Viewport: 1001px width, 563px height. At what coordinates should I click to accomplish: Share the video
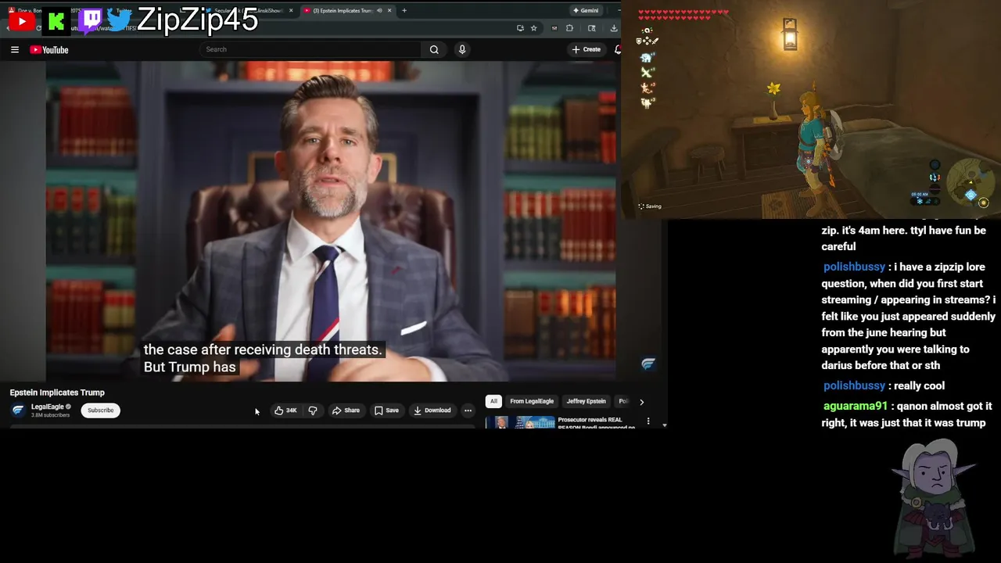tap(346, 411)
